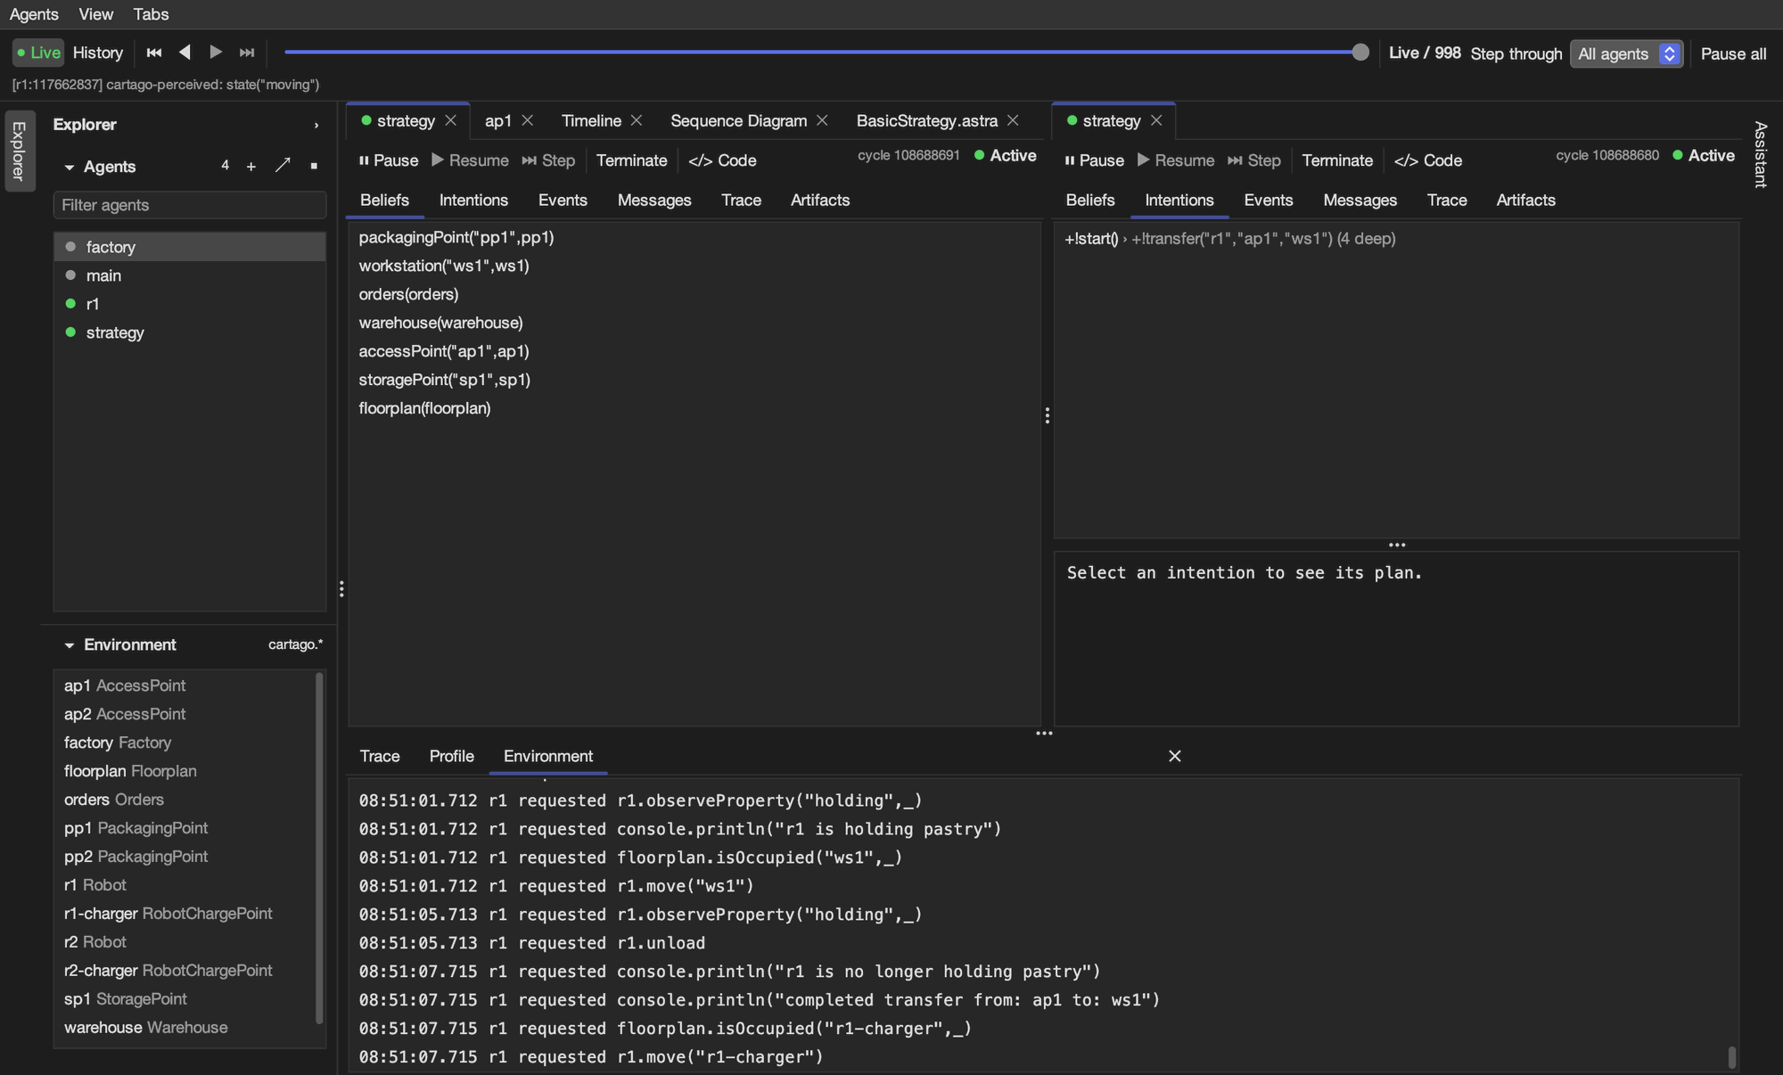1783x1075 pixels.
Task: Open the Assistant side tab
Action: click(x=1761, y=154)
